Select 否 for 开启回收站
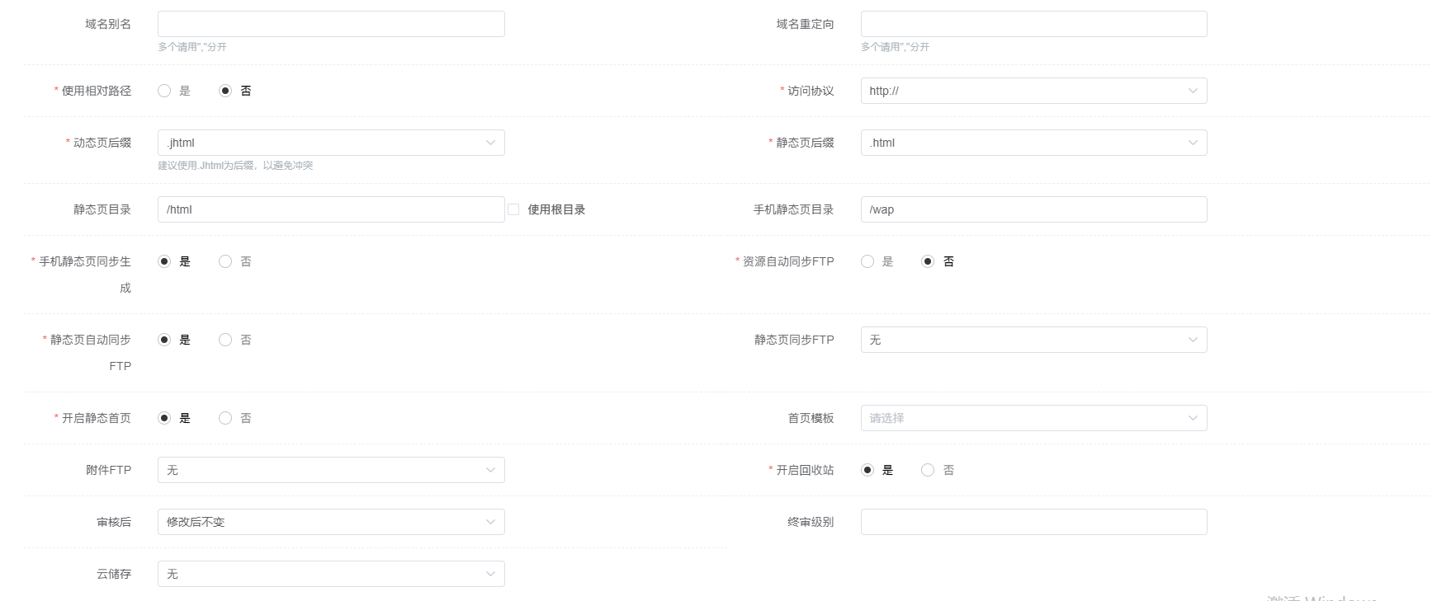1456x601 pixels. click(x=928, y=470)
